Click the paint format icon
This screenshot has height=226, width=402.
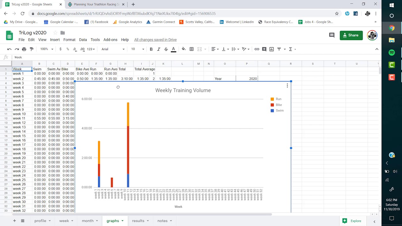(31, 49)
